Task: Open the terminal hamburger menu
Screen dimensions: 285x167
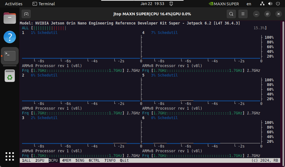Action: [x=243, y=14]
